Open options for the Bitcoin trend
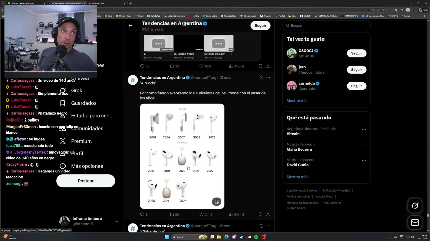This screenshot has width=430, height=241. click(x=364, y=129)
